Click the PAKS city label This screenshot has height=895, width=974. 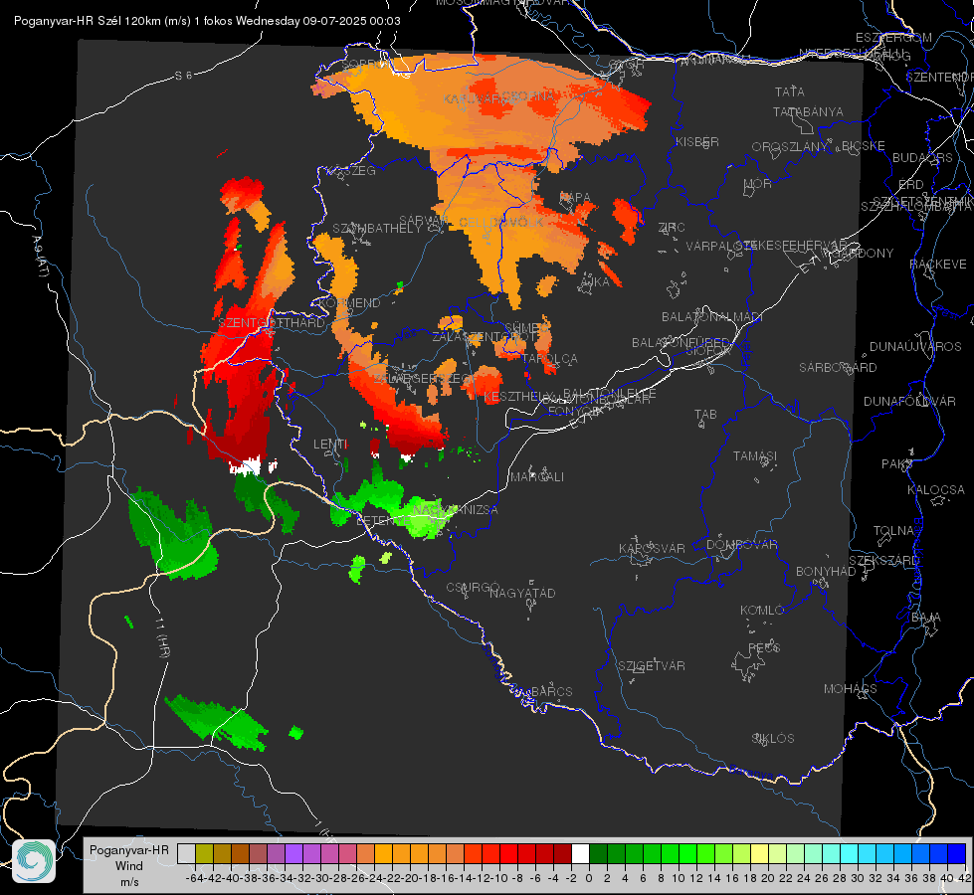[897, 464]
